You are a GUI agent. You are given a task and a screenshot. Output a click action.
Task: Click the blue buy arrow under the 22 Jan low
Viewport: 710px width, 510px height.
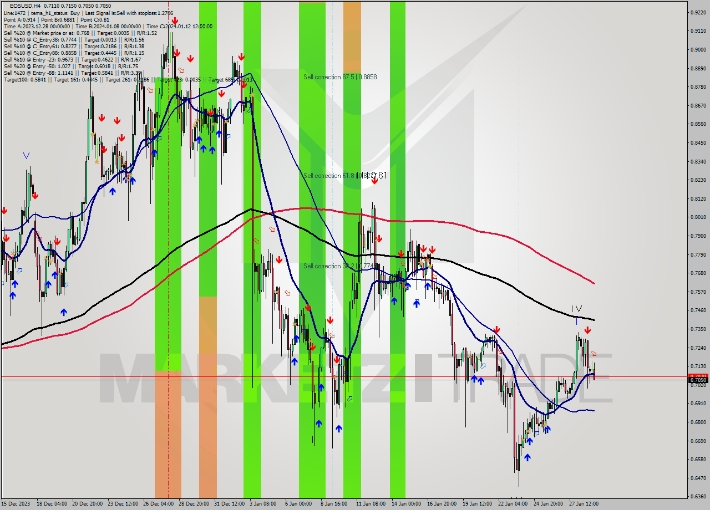527,457
